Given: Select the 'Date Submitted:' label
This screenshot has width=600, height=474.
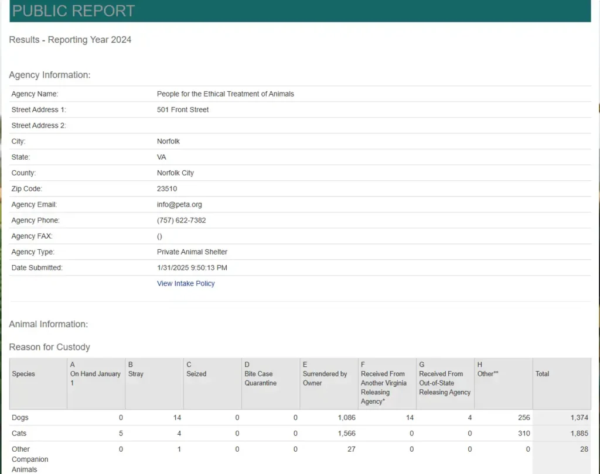Looking at the screenshot, I should (x=37, y=267).
